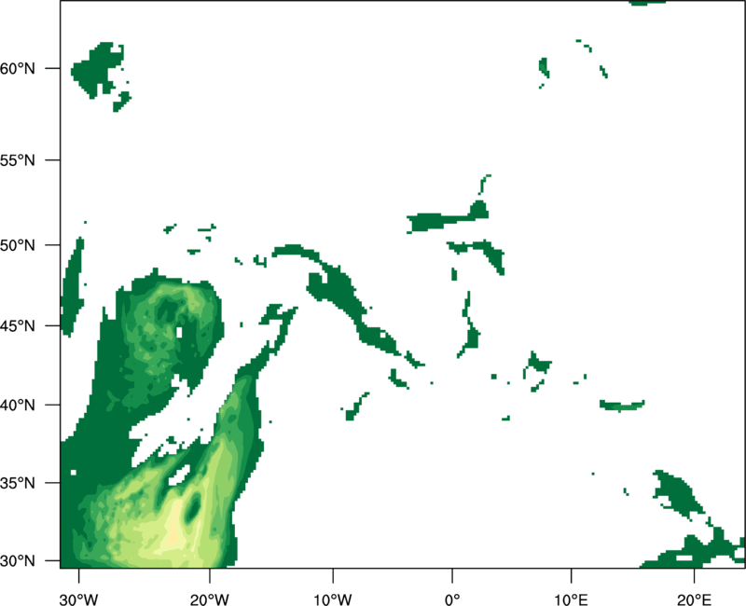Click the 20°W longitude label

coord(209,599)
